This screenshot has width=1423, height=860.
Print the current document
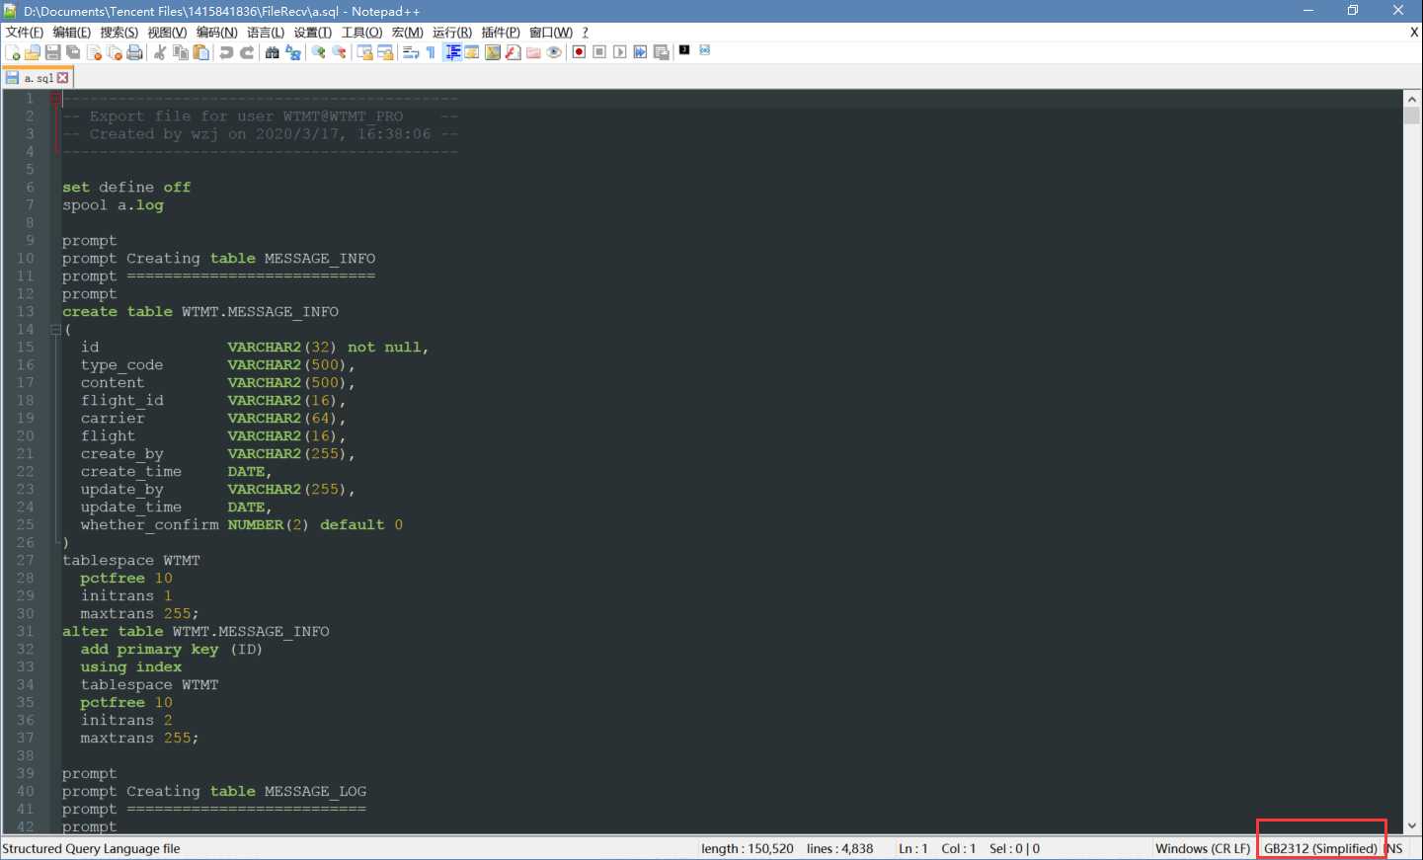click(134, 52)
